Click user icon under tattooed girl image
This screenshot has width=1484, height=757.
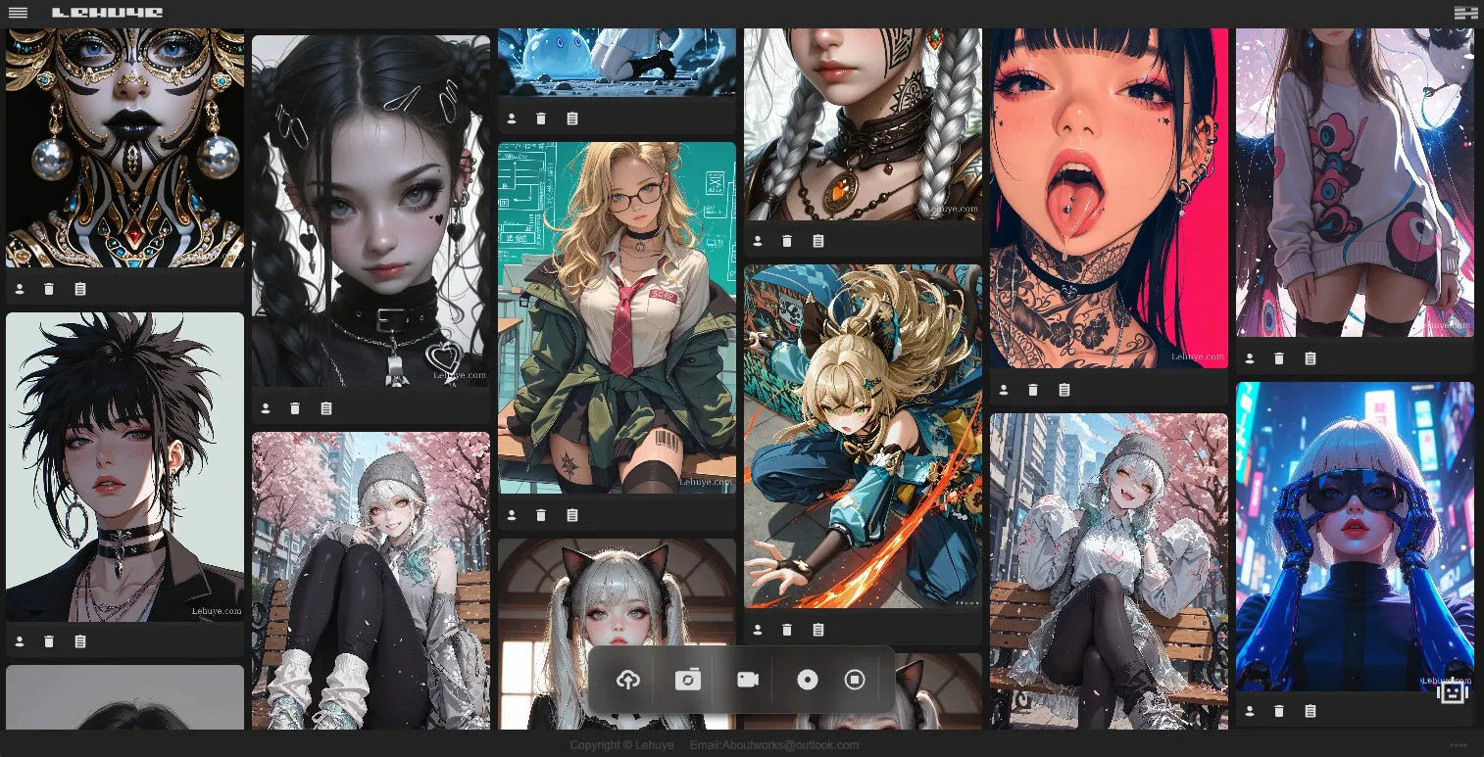tap(1004, 390)
